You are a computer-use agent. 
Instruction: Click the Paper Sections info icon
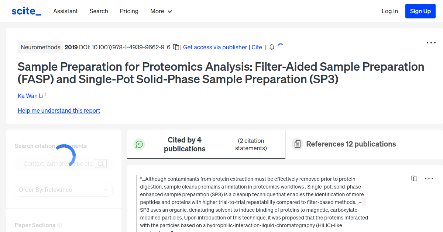[60, 225]
